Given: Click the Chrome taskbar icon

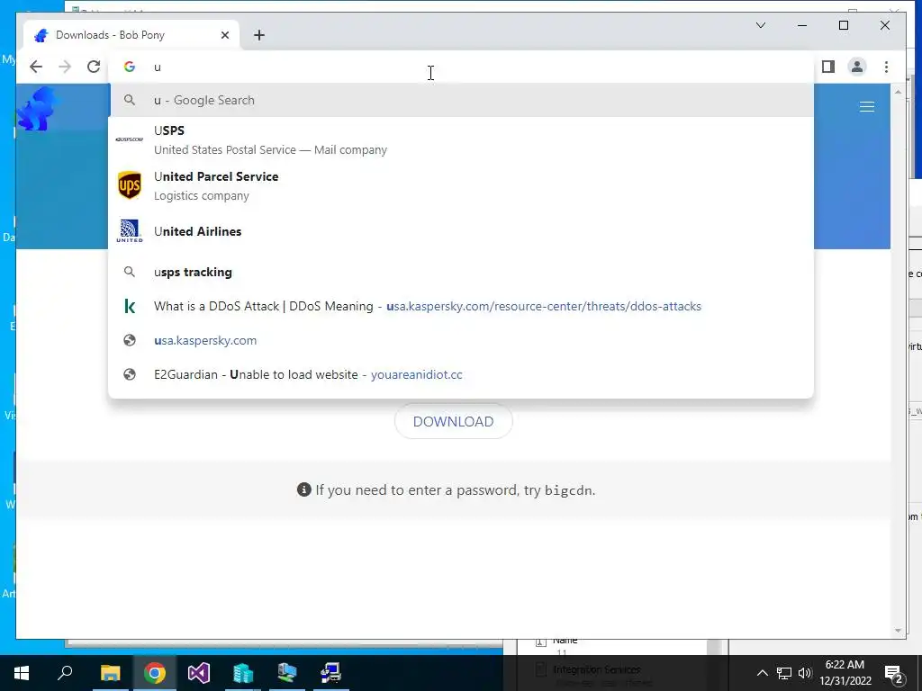Looking at the screenshot, I should tap(155, 673).
